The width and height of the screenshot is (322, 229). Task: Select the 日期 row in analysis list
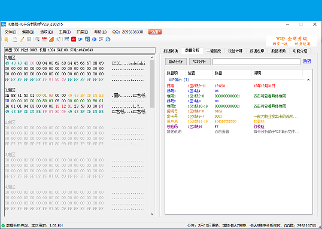238,86
